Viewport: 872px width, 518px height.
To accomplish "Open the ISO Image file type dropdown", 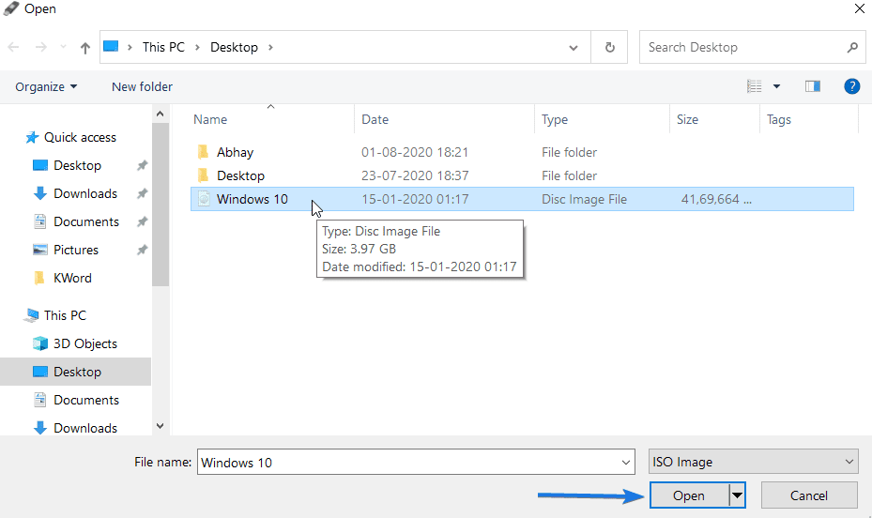I will tap(754, 462).
